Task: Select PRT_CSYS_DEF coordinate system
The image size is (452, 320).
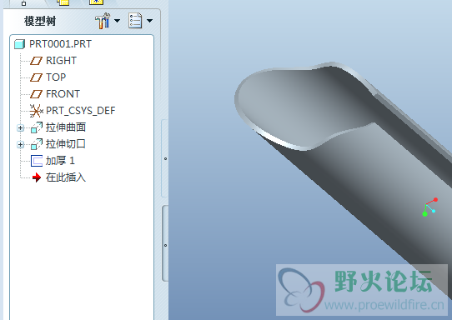Action: (80, 111)
